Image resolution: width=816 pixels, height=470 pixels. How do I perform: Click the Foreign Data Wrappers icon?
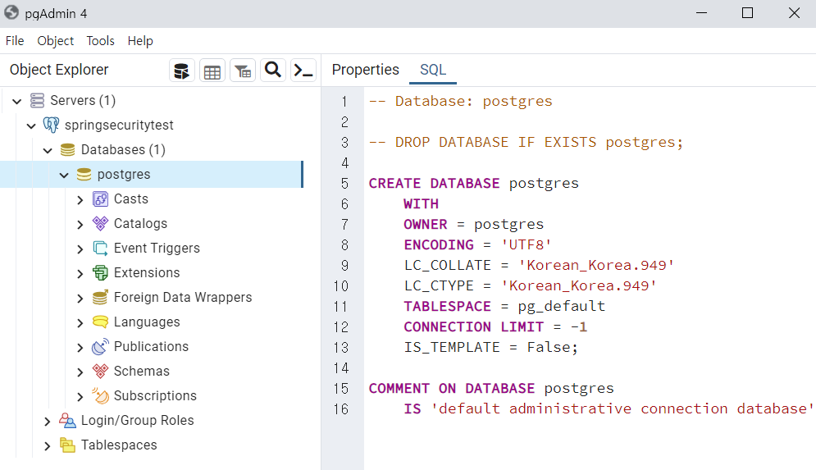(x=100, y=298)
